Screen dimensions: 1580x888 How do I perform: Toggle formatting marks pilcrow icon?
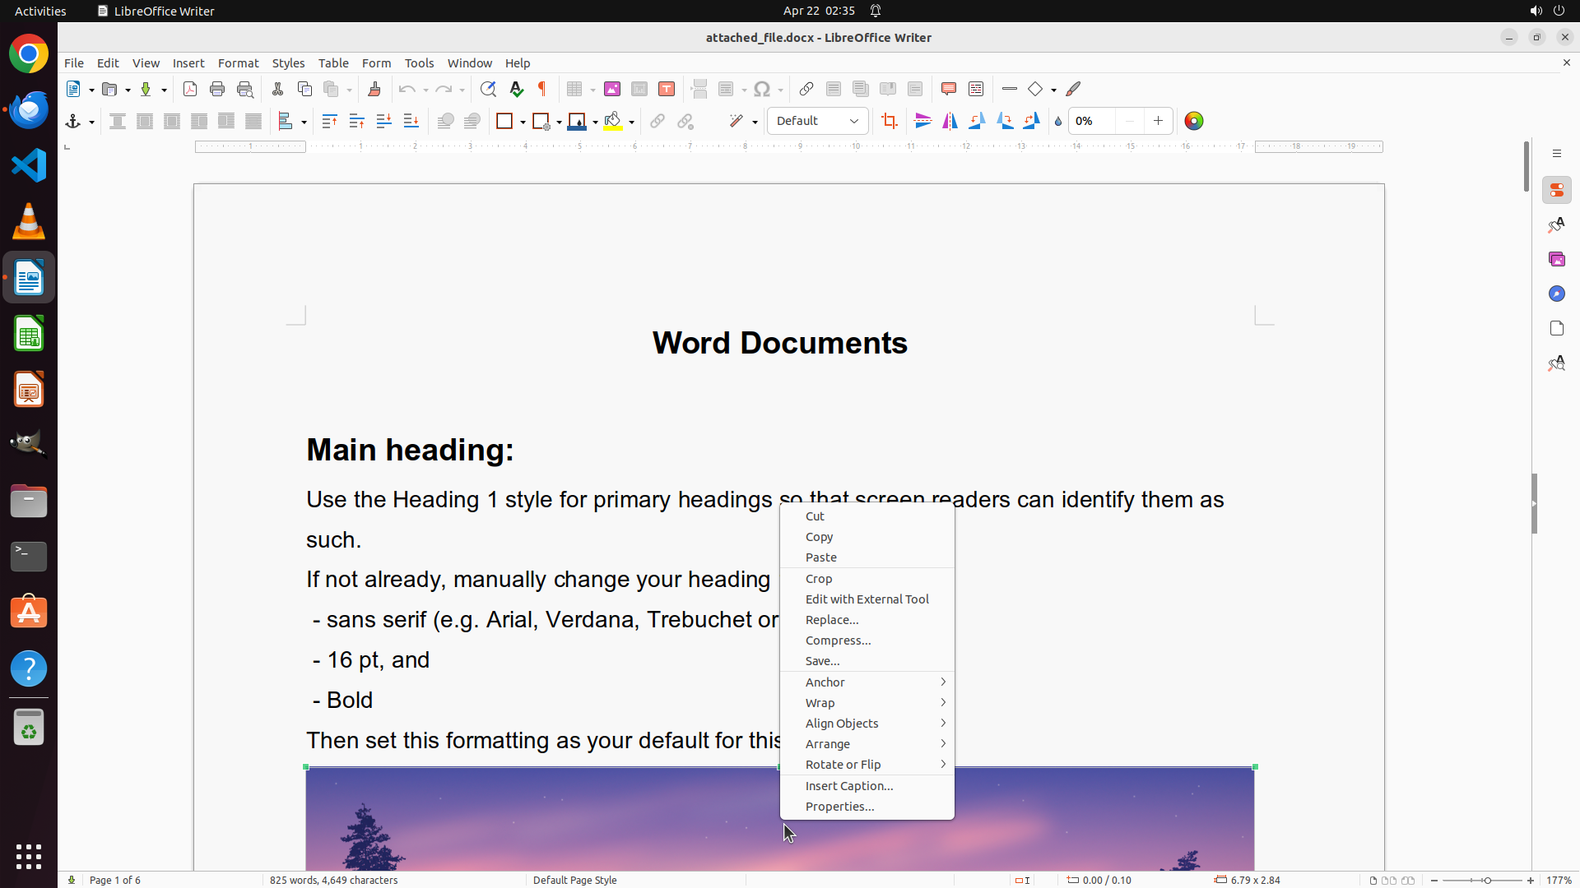click(542, 90)
